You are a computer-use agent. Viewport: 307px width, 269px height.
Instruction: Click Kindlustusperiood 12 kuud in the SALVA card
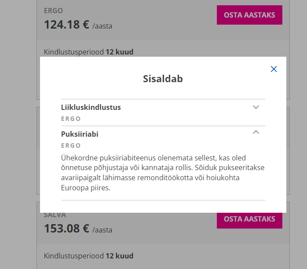click(89, 256)
